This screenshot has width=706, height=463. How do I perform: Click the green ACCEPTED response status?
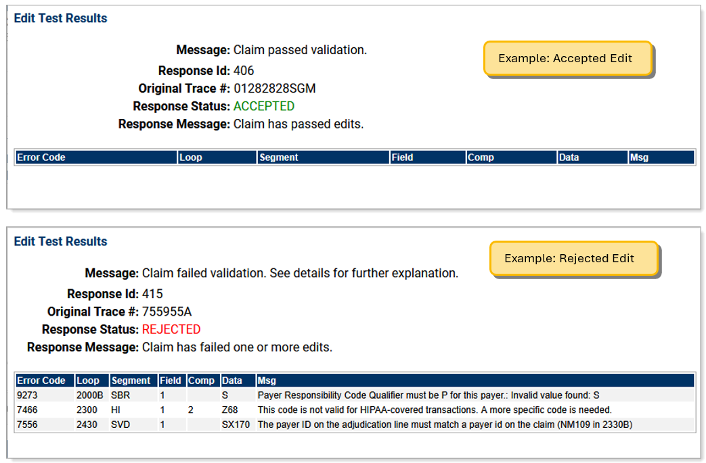[x=264, y=106]
